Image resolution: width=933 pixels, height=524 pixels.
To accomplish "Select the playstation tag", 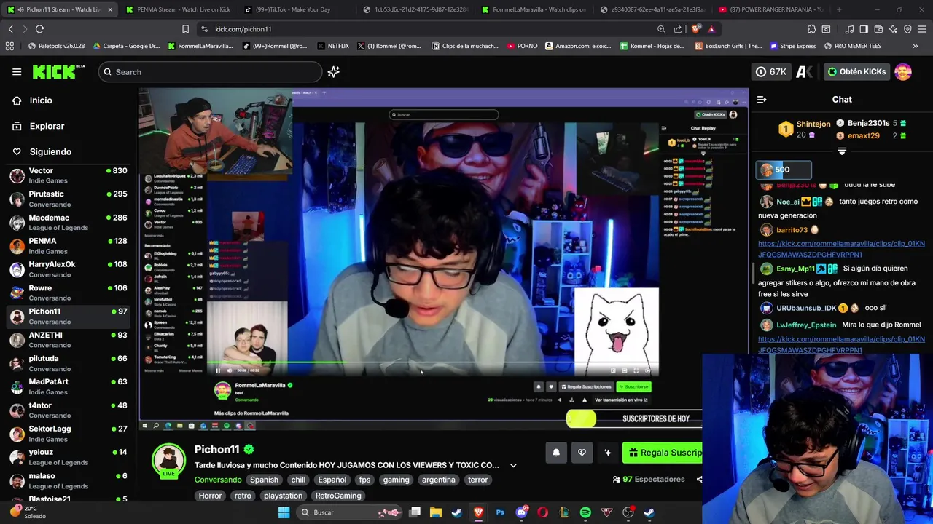I will 283,496.
